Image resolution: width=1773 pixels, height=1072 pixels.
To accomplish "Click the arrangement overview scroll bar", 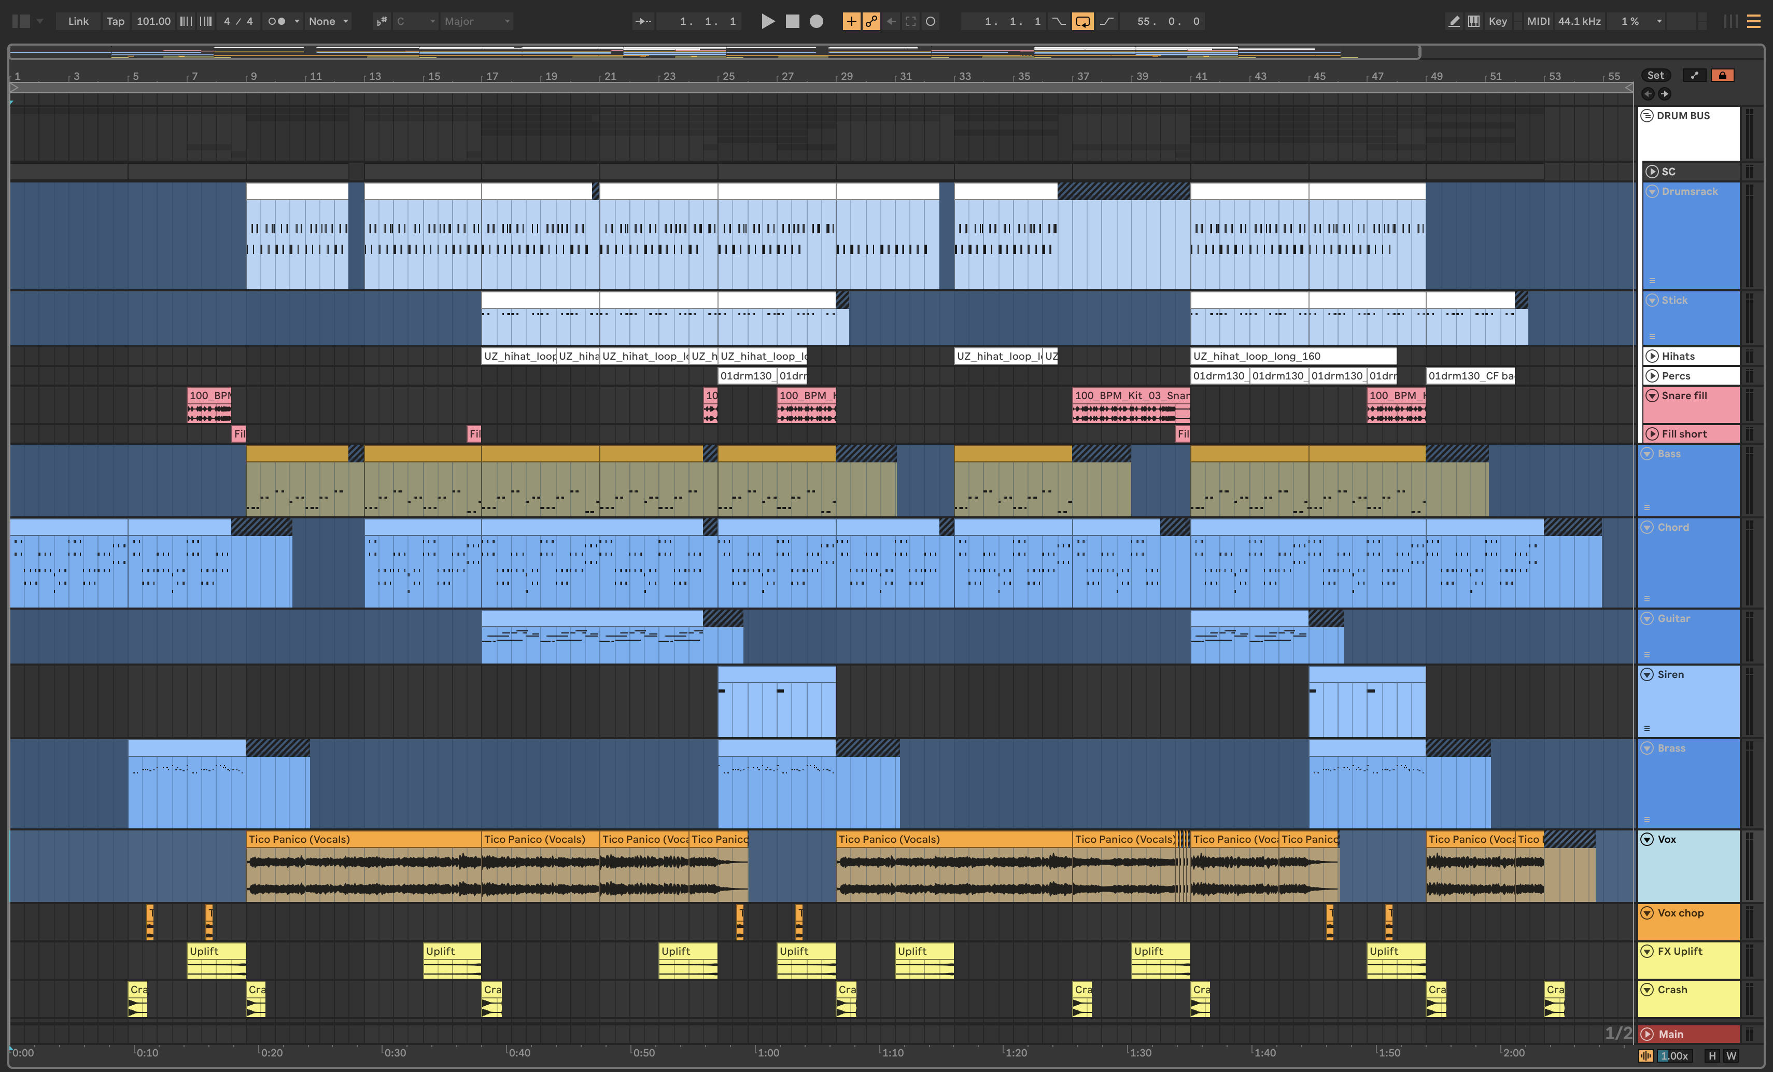I will 714,52.
